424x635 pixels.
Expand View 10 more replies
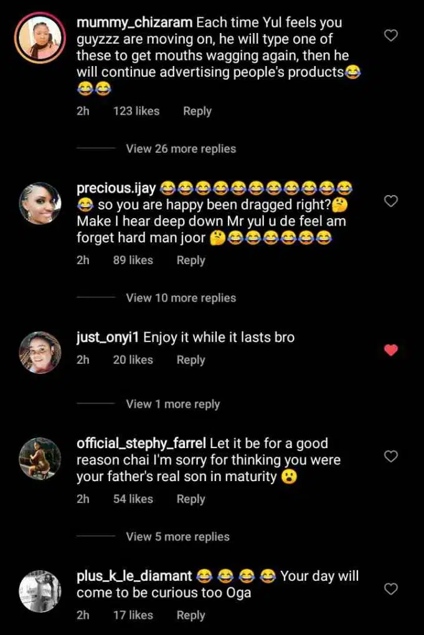tap(181, 298)
